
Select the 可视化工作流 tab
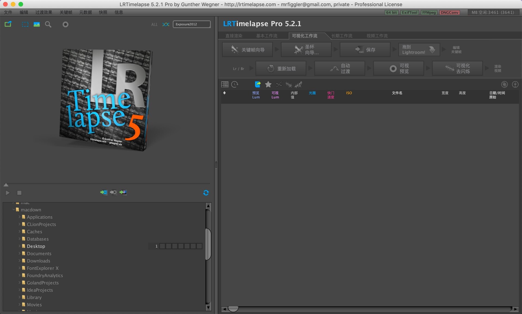point(305,36)
